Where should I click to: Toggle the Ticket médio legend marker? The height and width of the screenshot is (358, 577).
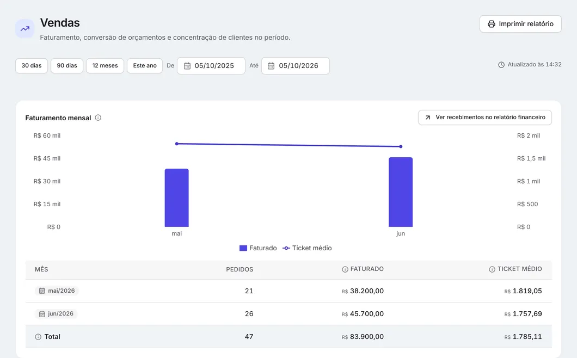286,248
